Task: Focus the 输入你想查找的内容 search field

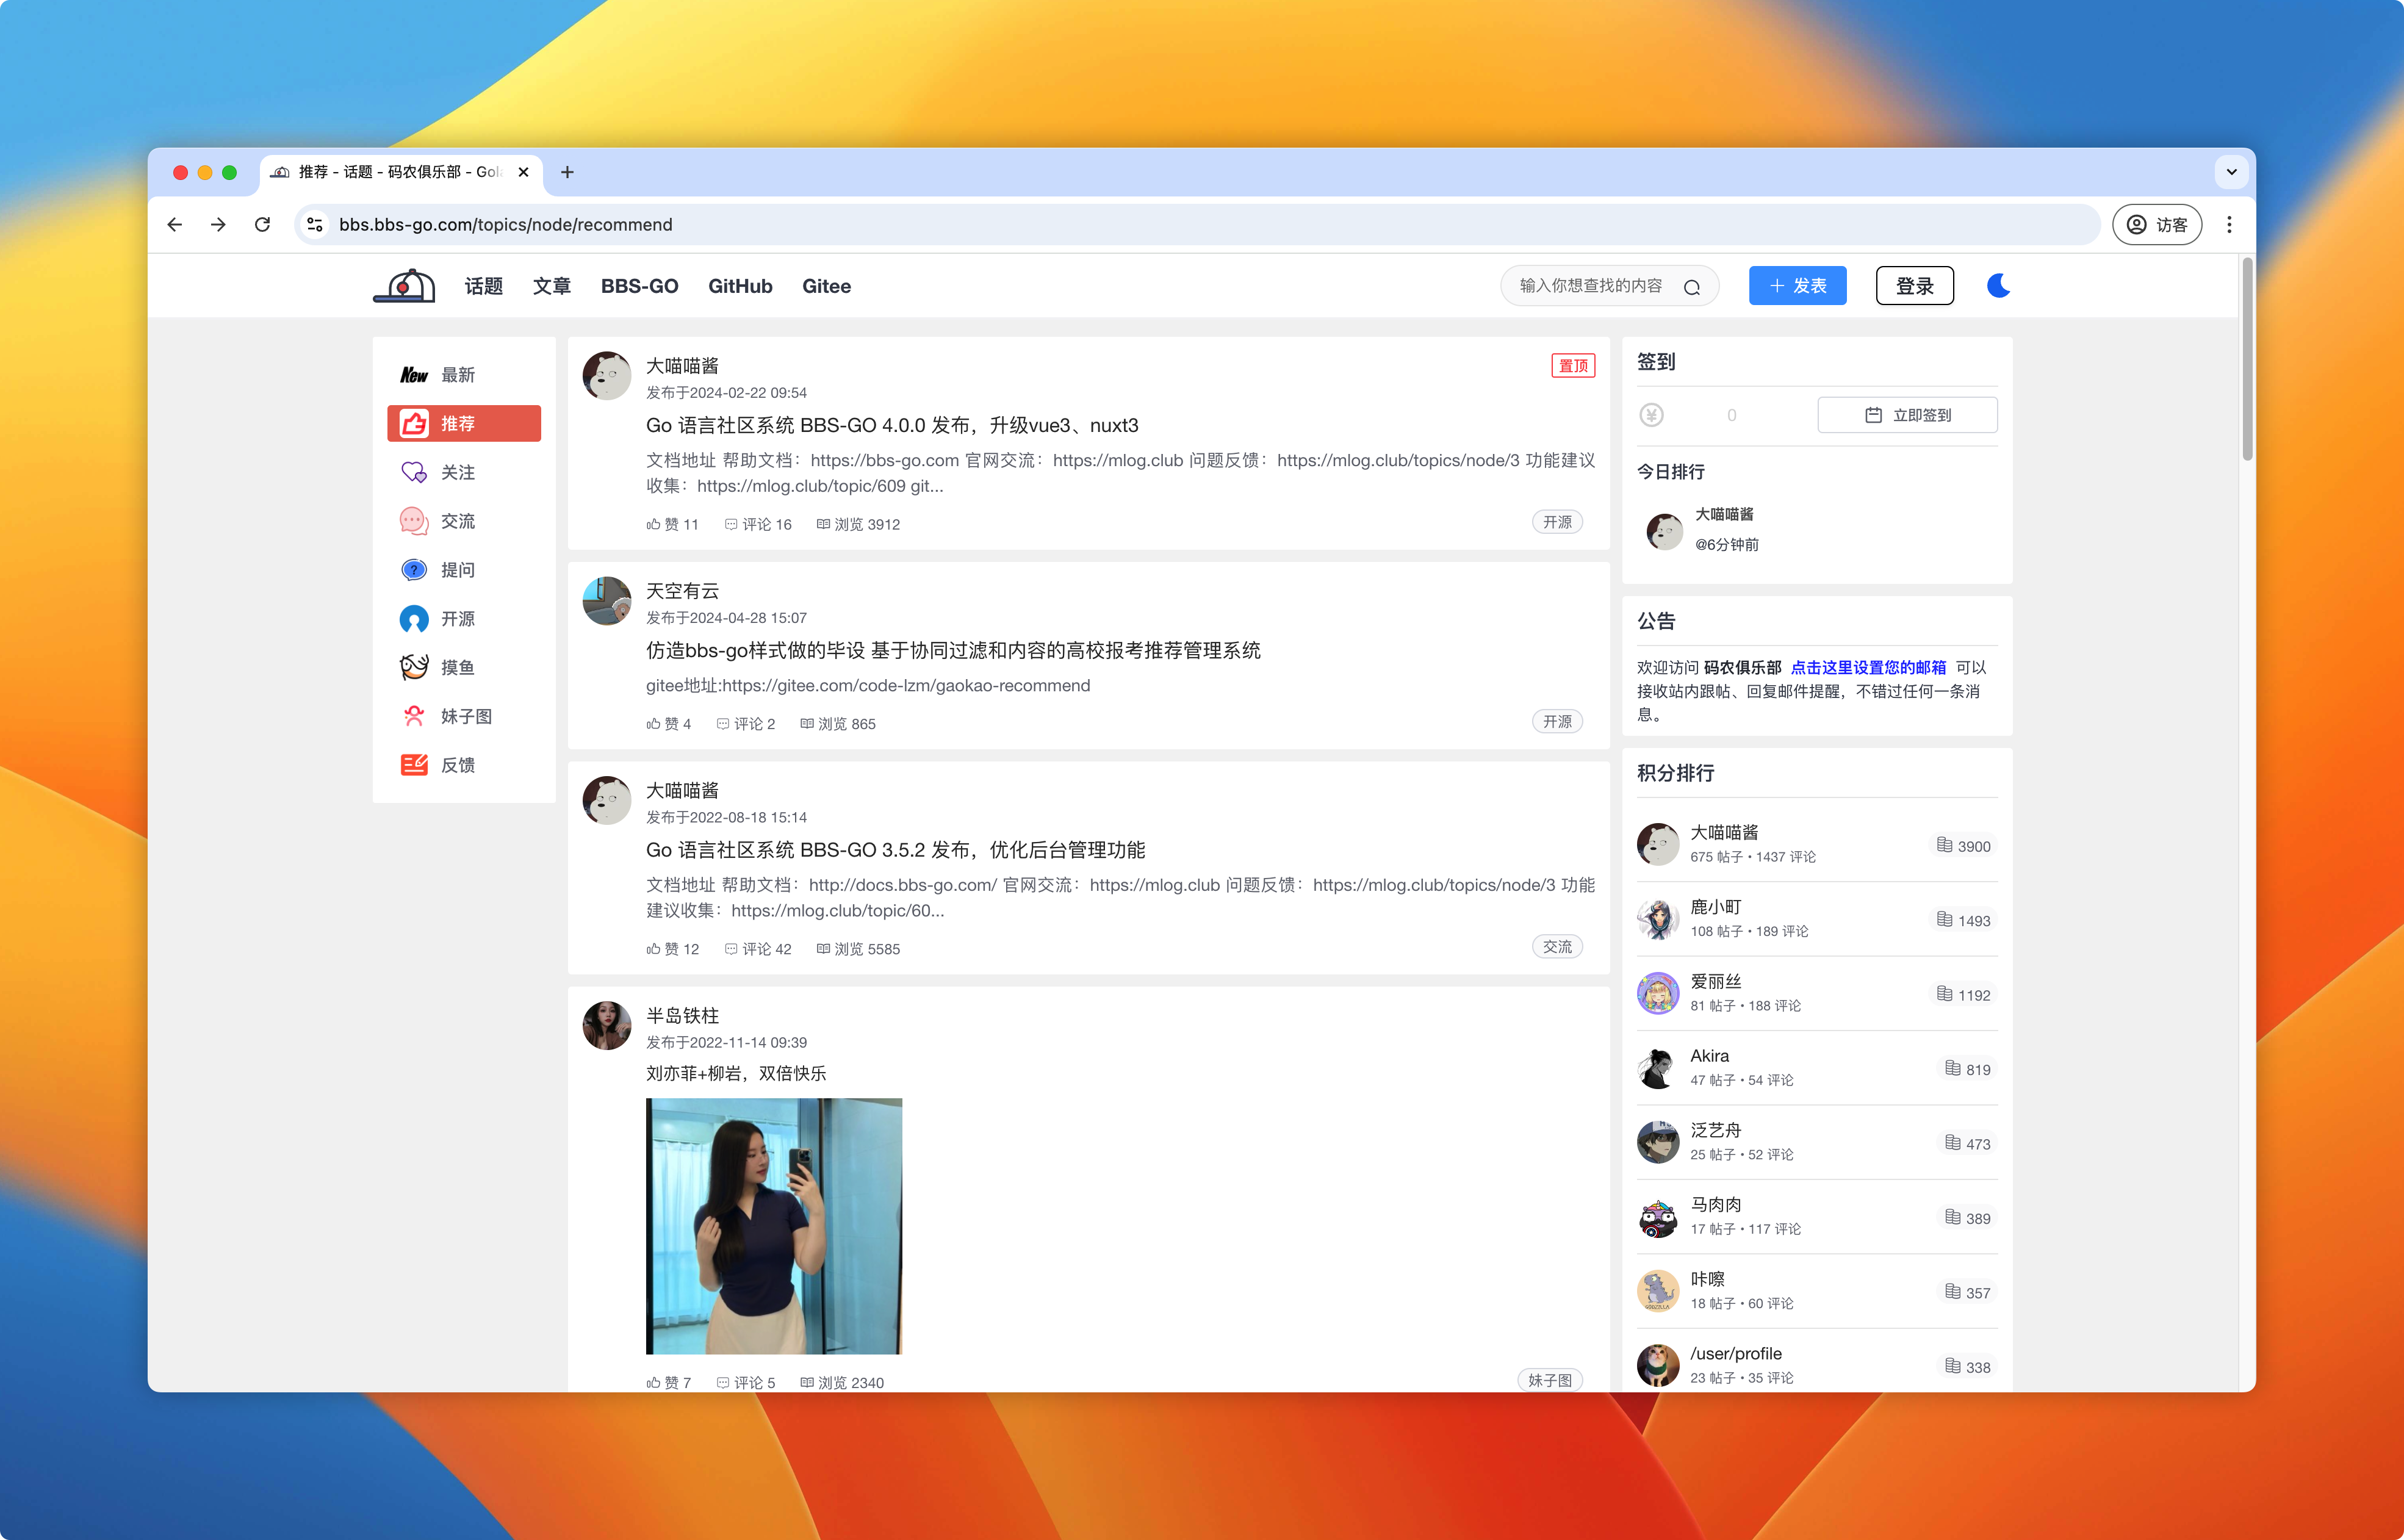Action: 1592,286
